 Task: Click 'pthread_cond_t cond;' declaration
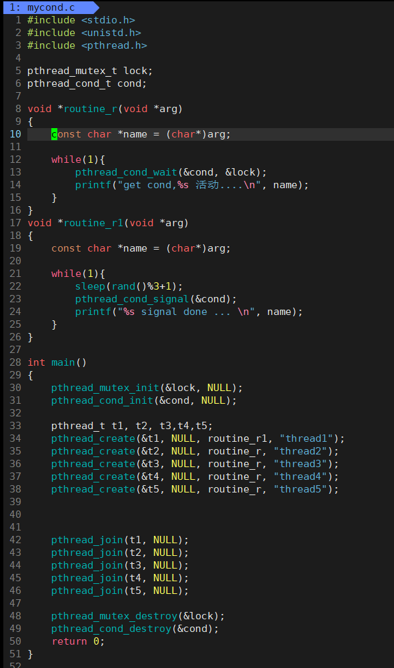[x=87, y=83]
